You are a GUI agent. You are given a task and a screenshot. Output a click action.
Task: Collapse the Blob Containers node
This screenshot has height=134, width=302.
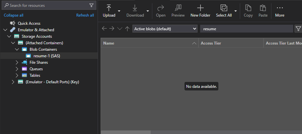pyautogui.click(x=17, y=49)
